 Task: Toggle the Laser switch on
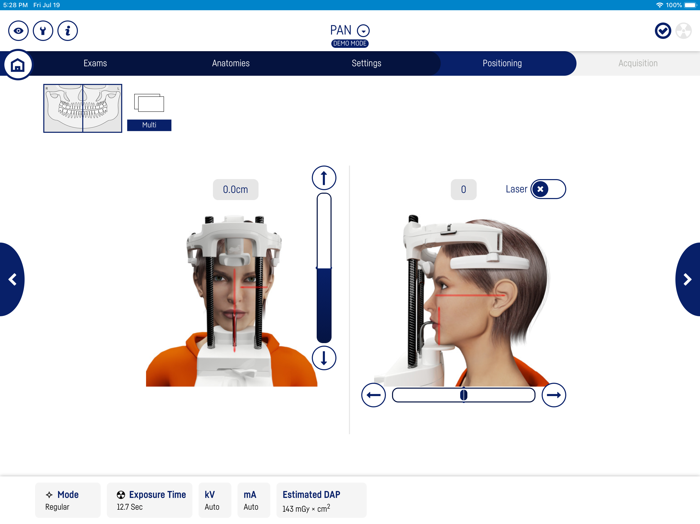(x=548, y=189)
